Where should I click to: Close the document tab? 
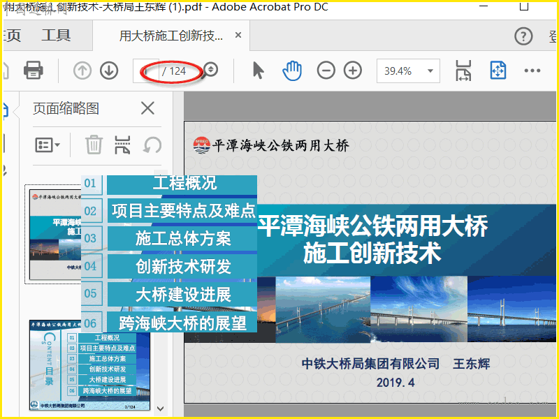(238, 36)
